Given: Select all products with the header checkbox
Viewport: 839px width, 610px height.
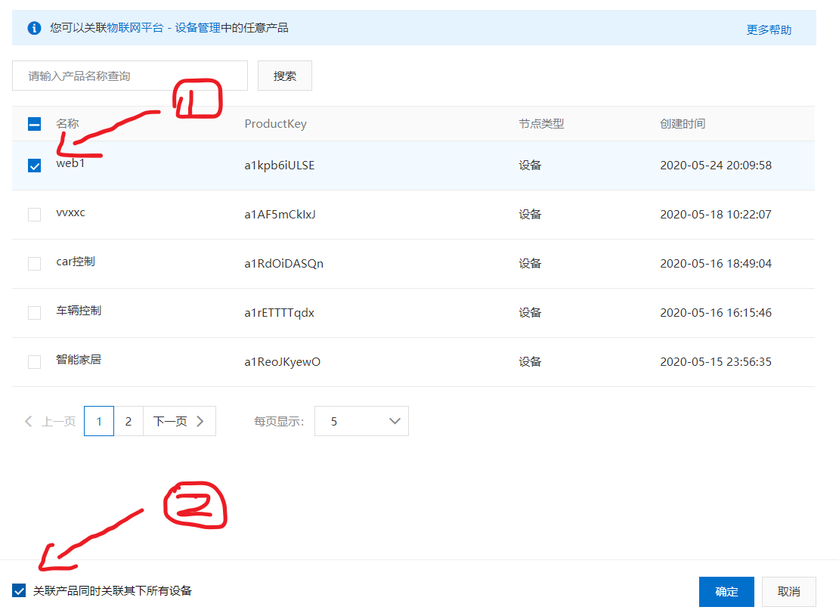Looking at the screenshot, I should 33,123.
